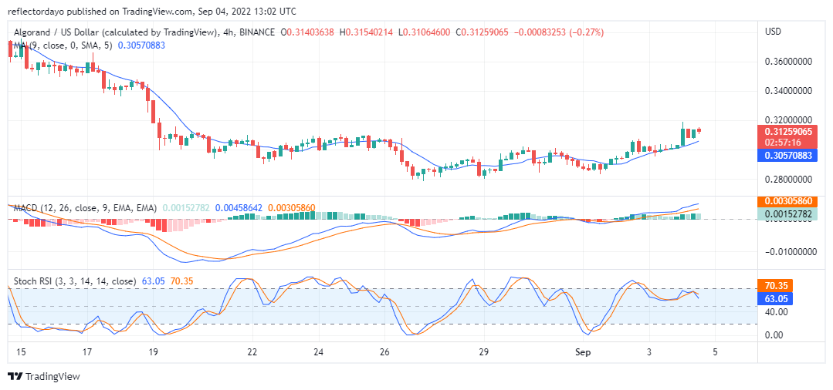Screen dimensions: 833x390
Task: Open the MACD (12, 26, close, 9, EMA, EMA) legend
Action: click(85, 207)
